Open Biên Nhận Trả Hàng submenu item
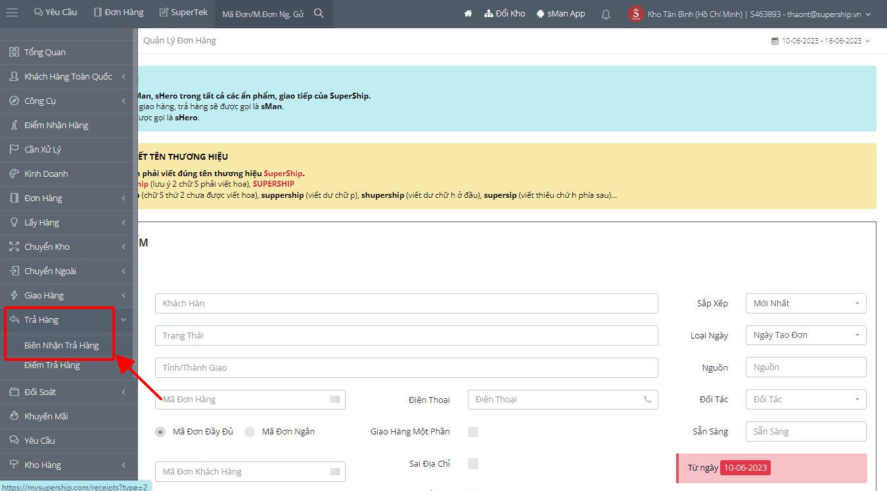The width and height of the screenshot is (887, 491). (62, 345)
